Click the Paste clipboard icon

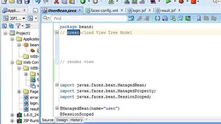[72, 2]
